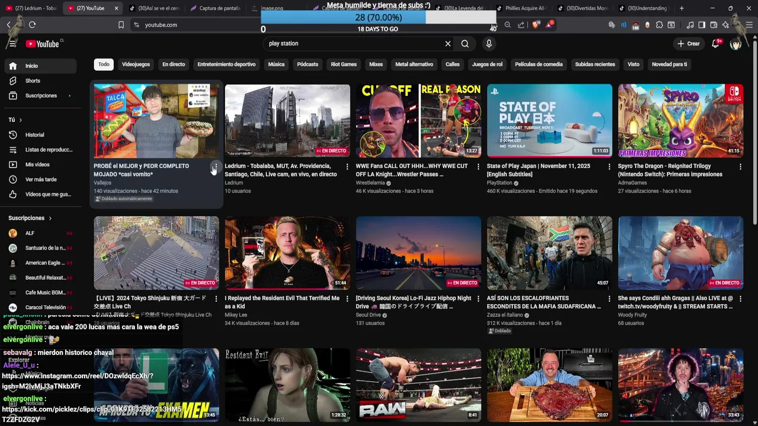Select the En directo filter chip

[x=174, y=64]
